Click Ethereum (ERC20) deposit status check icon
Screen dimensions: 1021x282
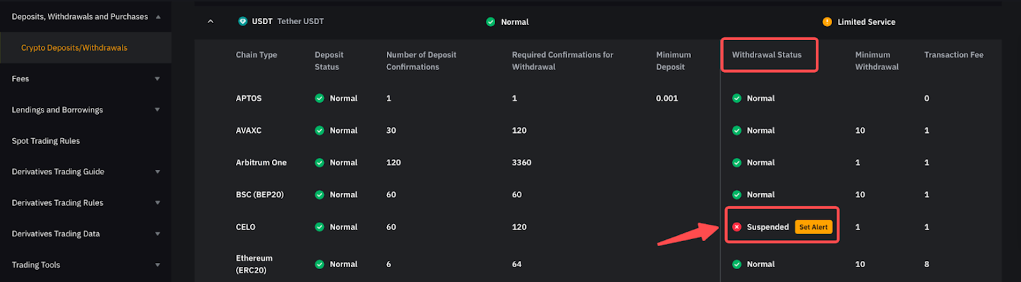tap(319, 264)
